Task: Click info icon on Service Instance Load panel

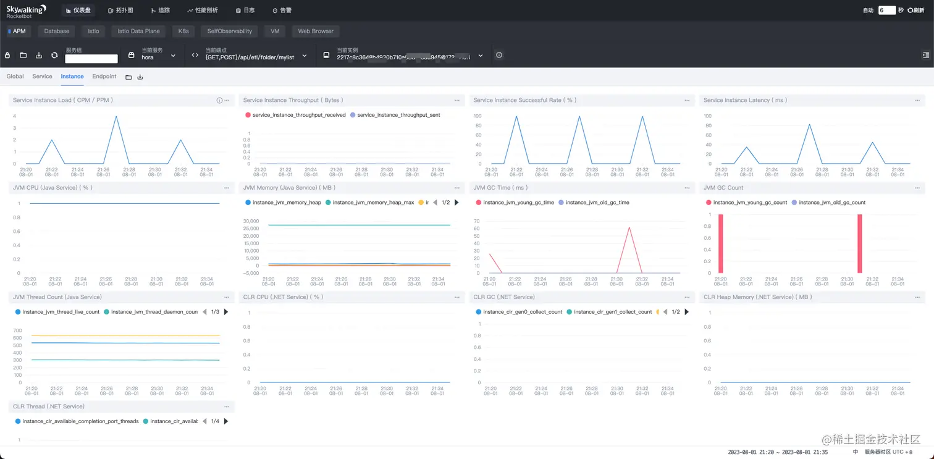Action: 219,100
